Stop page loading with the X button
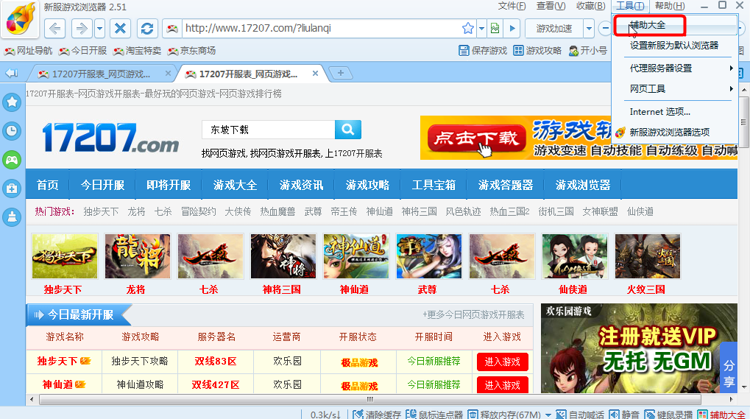The height and width of the screenshot is (419, 750). coord(120,29)
